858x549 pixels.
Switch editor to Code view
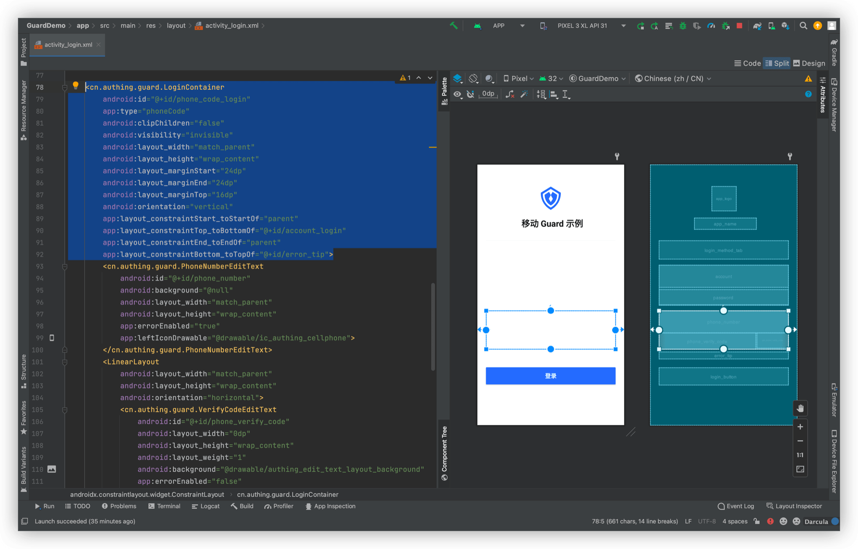pyautogui.click(x=747, y=63)
